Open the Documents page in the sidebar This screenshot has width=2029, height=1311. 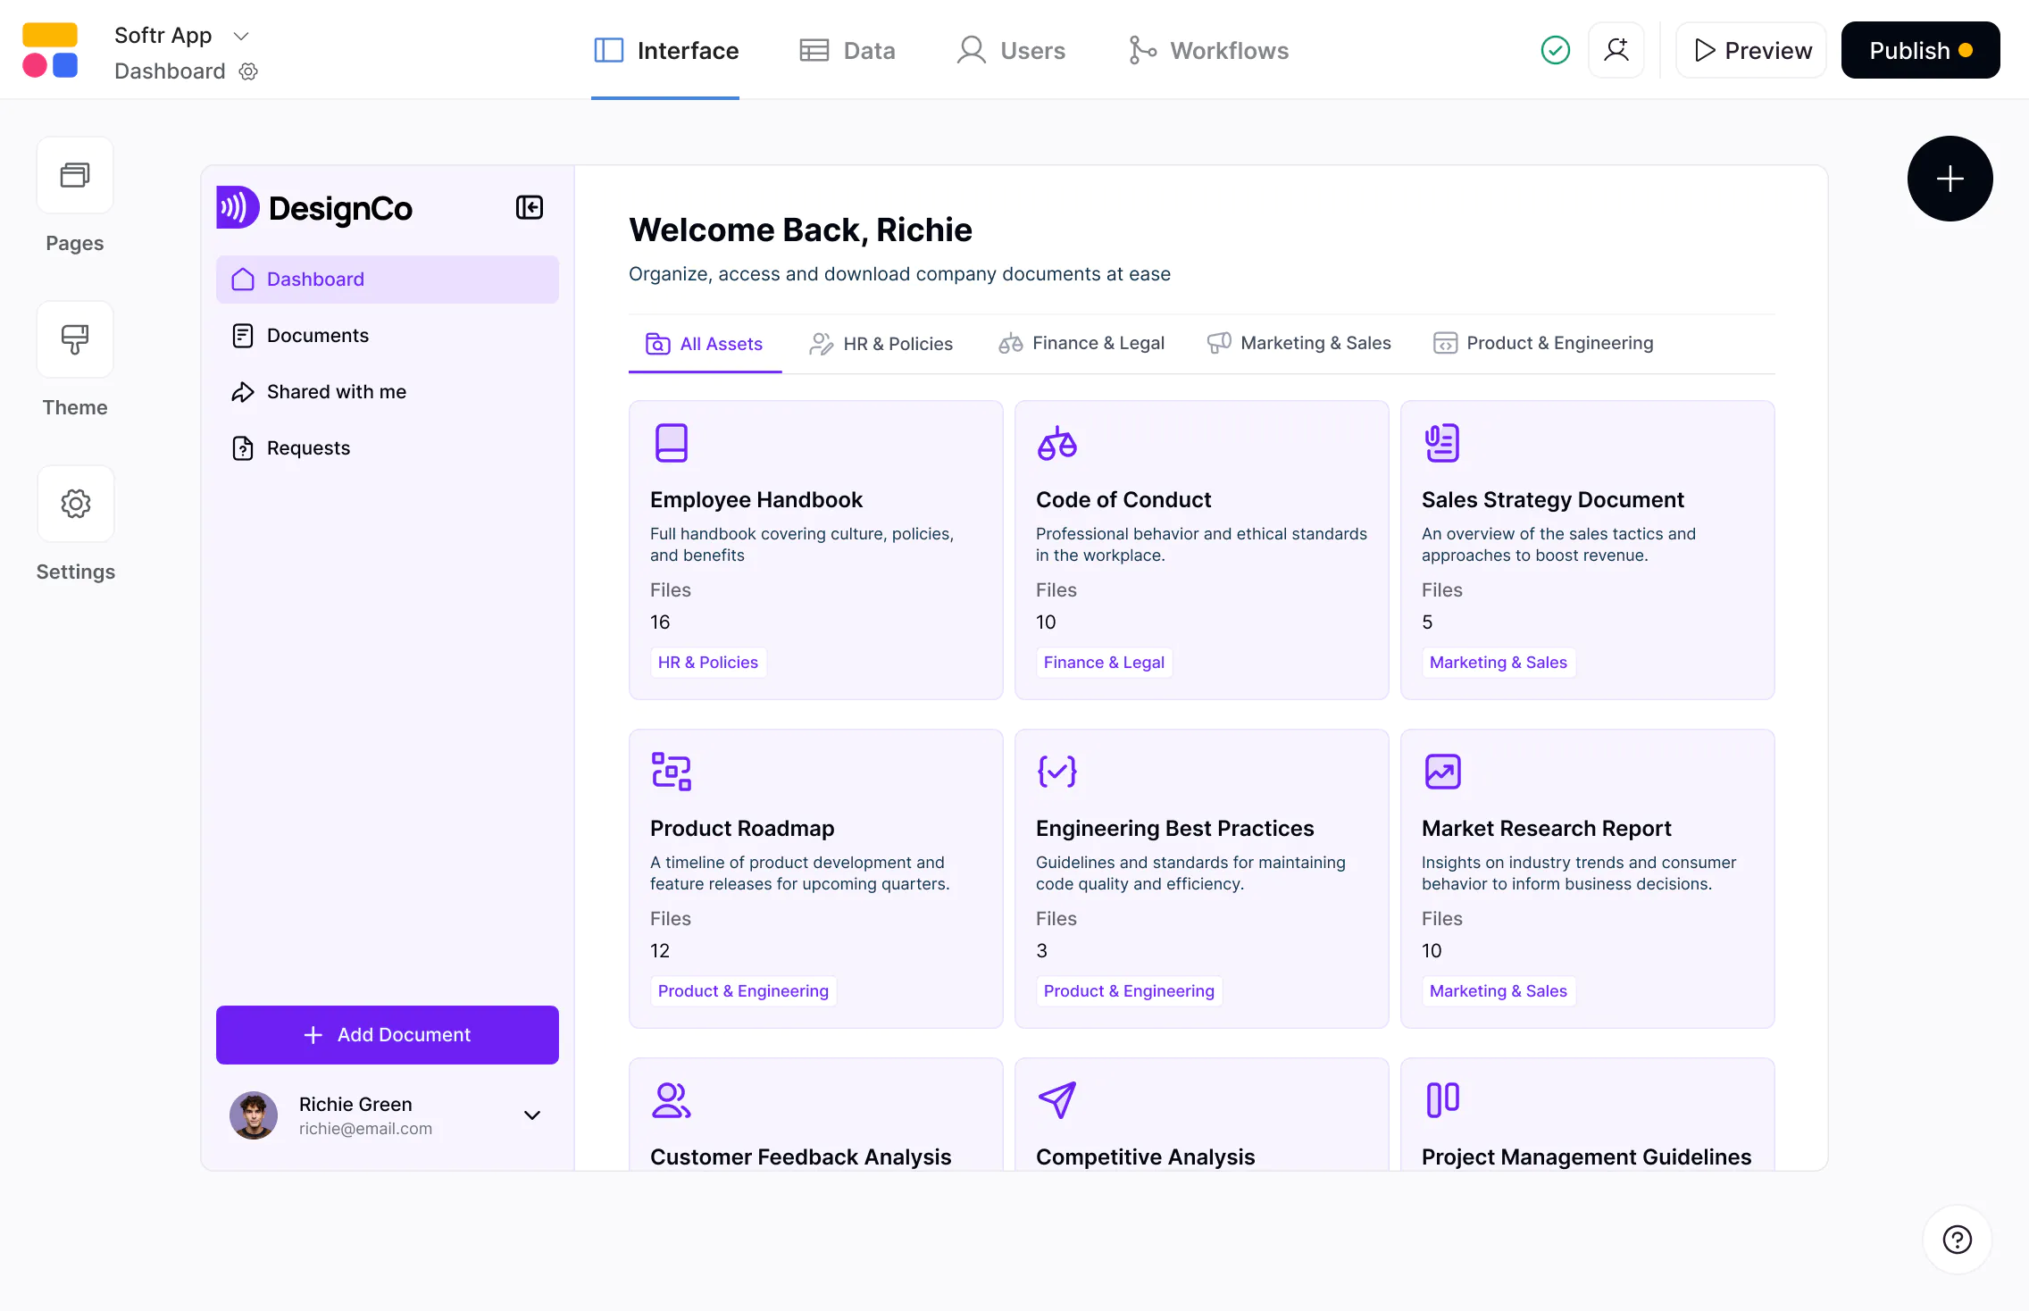pyautogui.click(x=317, y=335)
